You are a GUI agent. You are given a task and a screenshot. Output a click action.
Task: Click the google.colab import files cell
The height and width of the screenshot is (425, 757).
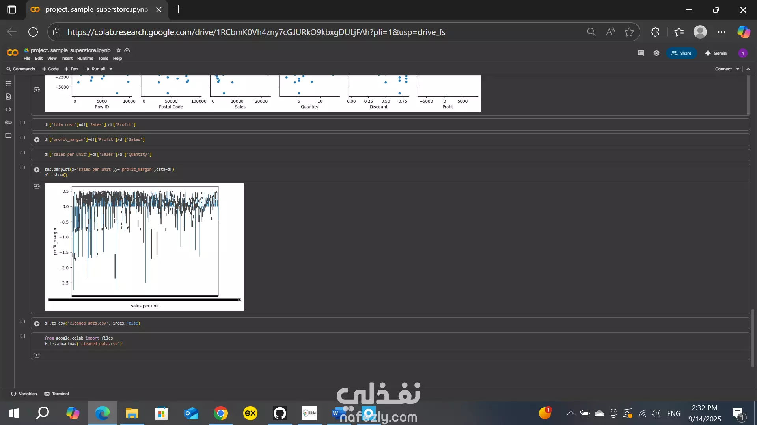[x=390, y=341]
